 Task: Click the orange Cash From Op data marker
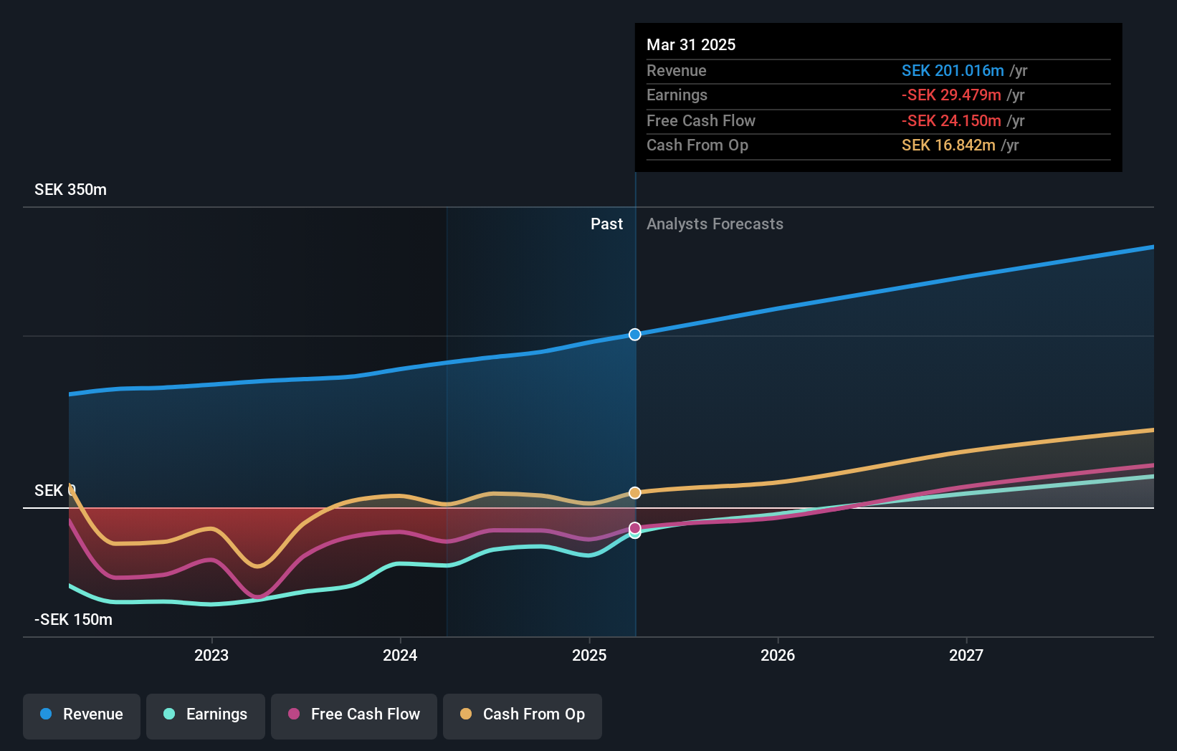coord(634,492)
